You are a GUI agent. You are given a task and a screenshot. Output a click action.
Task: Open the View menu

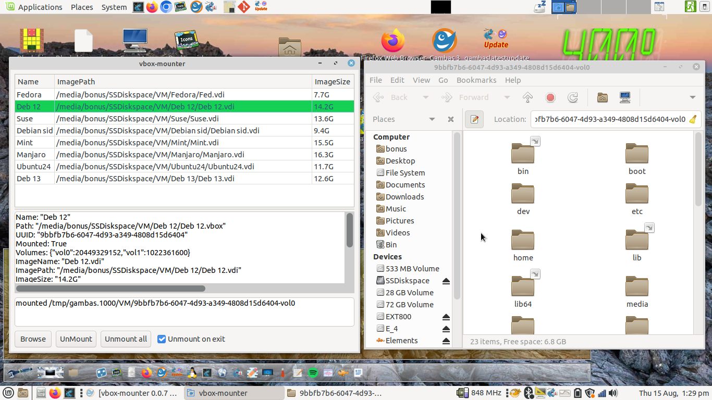pos(421,80)
